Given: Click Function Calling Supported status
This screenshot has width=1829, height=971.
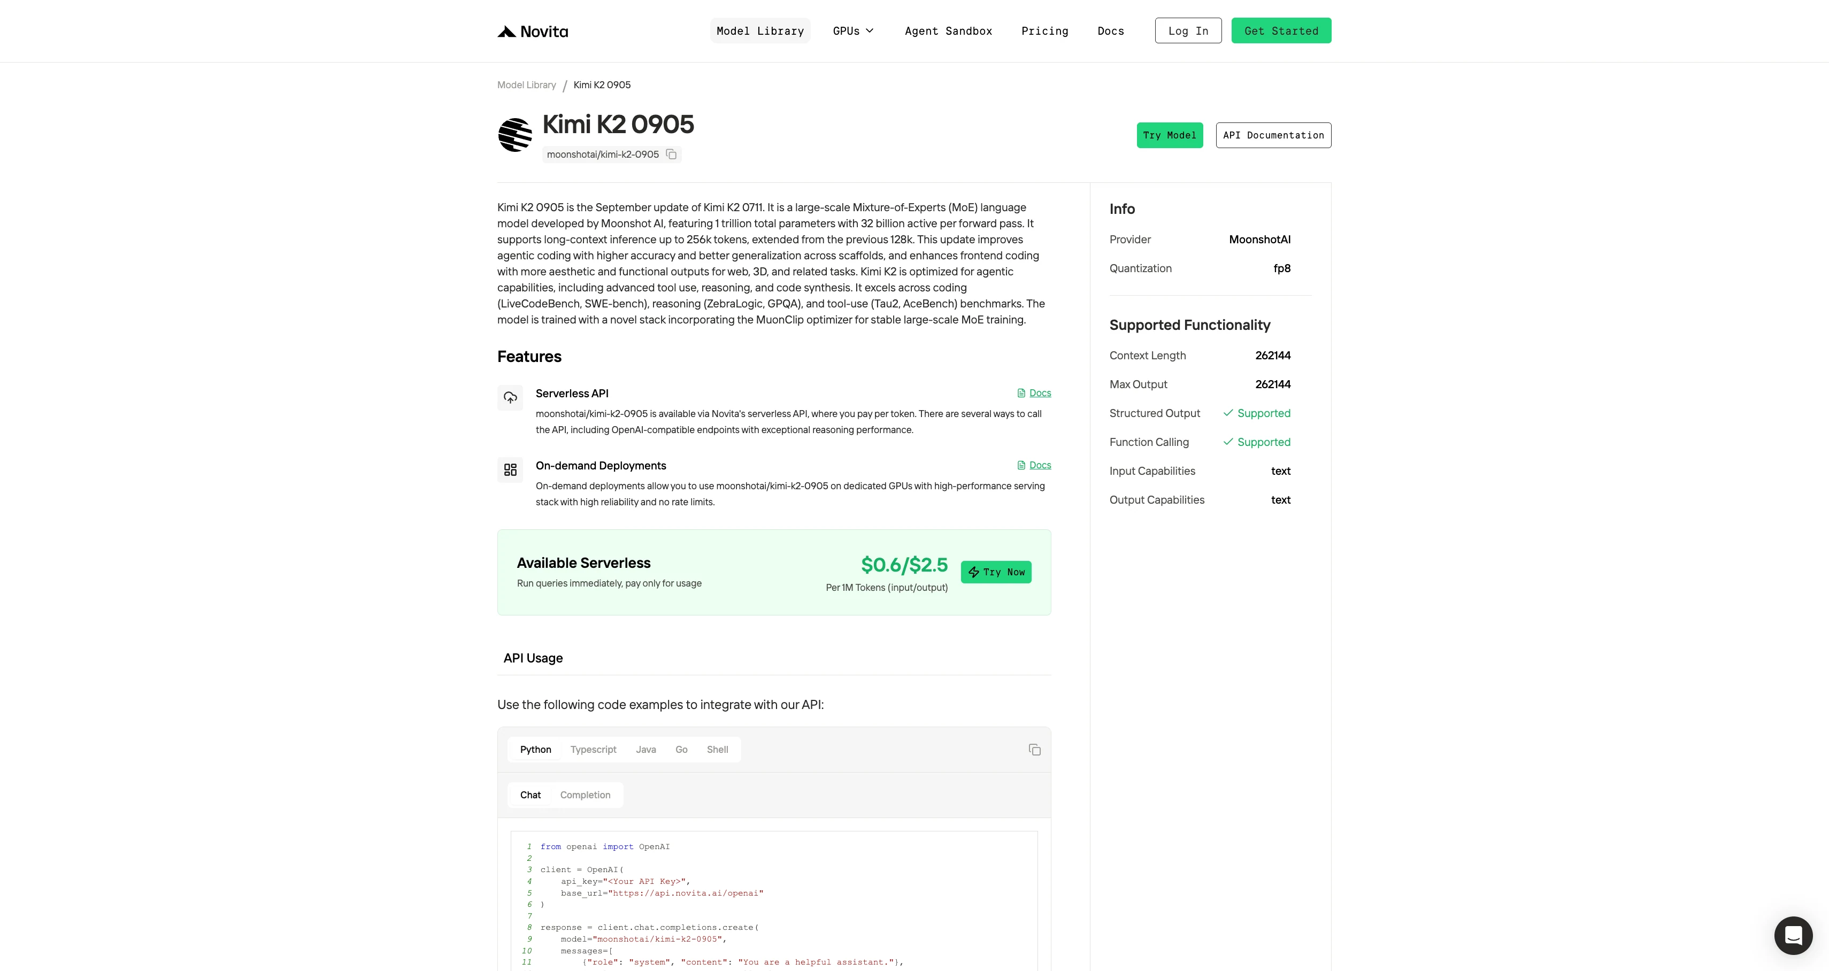Looking at the screenshot, I should pos(1257,442).
